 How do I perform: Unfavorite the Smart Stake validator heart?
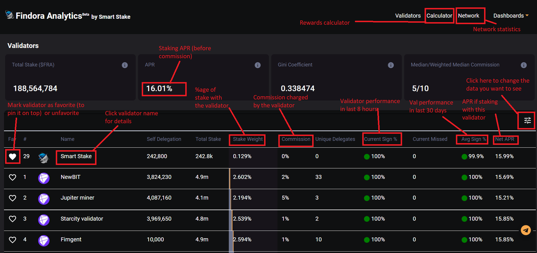pyautogui.click(x=13, y=157)
